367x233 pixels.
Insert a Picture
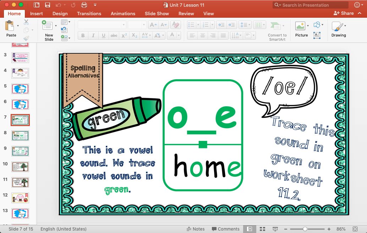pos(300,26)
